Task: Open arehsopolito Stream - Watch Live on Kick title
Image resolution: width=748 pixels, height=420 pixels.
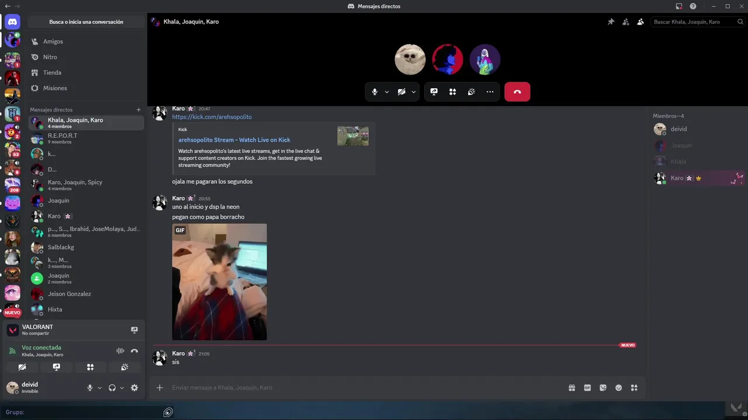Action: (234, 140)
